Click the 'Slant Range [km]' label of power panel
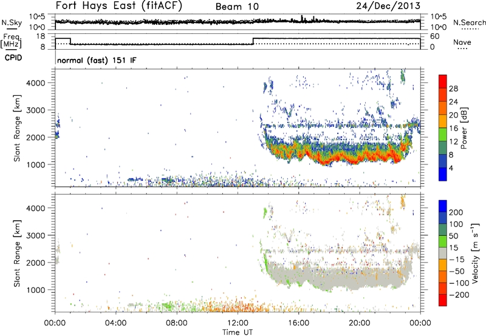 click(x=17, y=128)
